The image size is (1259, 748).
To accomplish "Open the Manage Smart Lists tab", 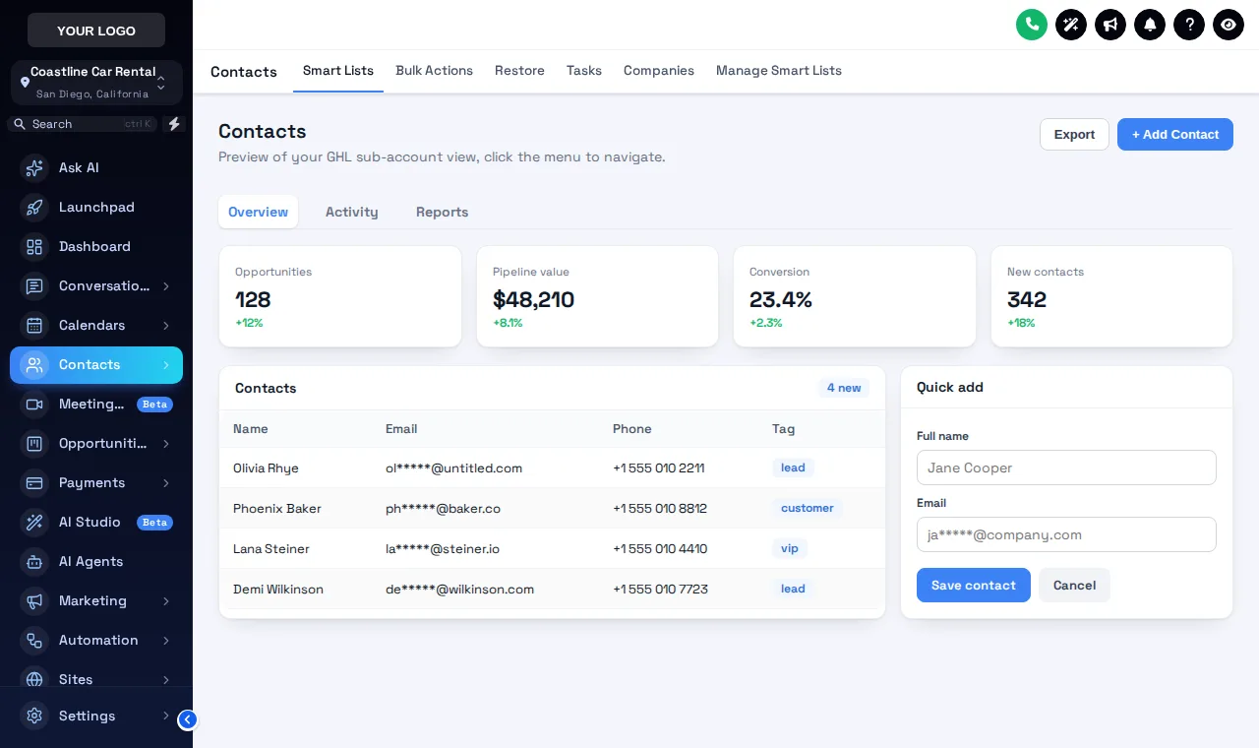I will click(779, 71).
